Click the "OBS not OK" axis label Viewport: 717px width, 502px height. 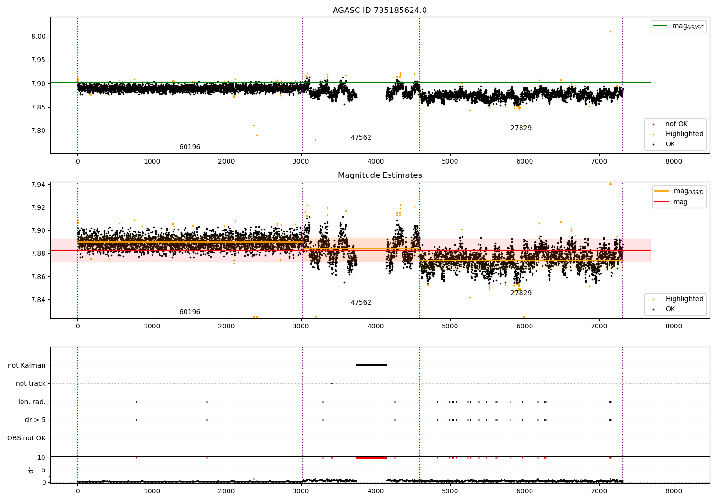[x=26, y=438]
